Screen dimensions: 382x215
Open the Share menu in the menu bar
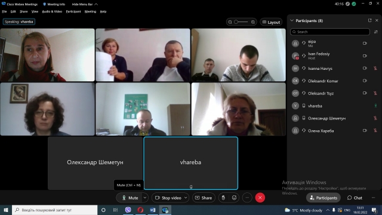pos(24,11)
